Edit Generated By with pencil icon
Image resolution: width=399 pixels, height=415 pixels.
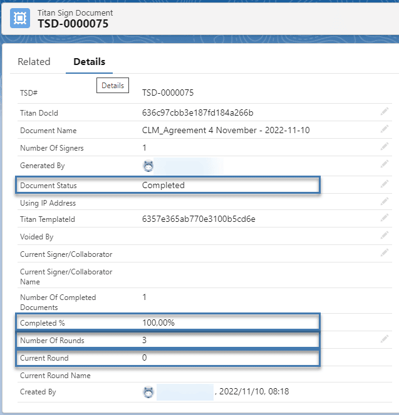[x=385, y=164]
